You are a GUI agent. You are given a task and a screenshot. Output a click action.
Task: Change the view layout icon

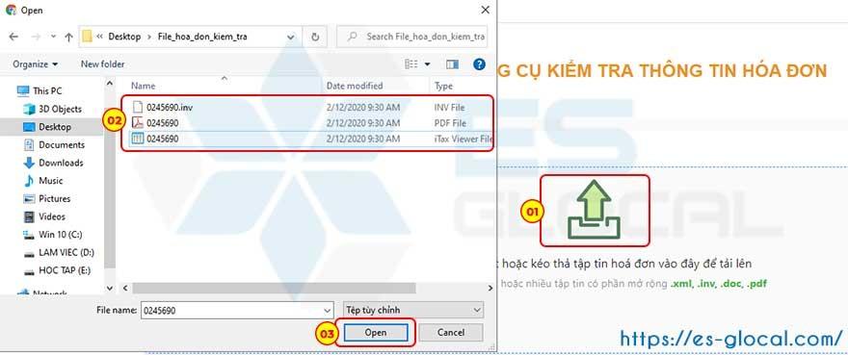tap(411, 64)
